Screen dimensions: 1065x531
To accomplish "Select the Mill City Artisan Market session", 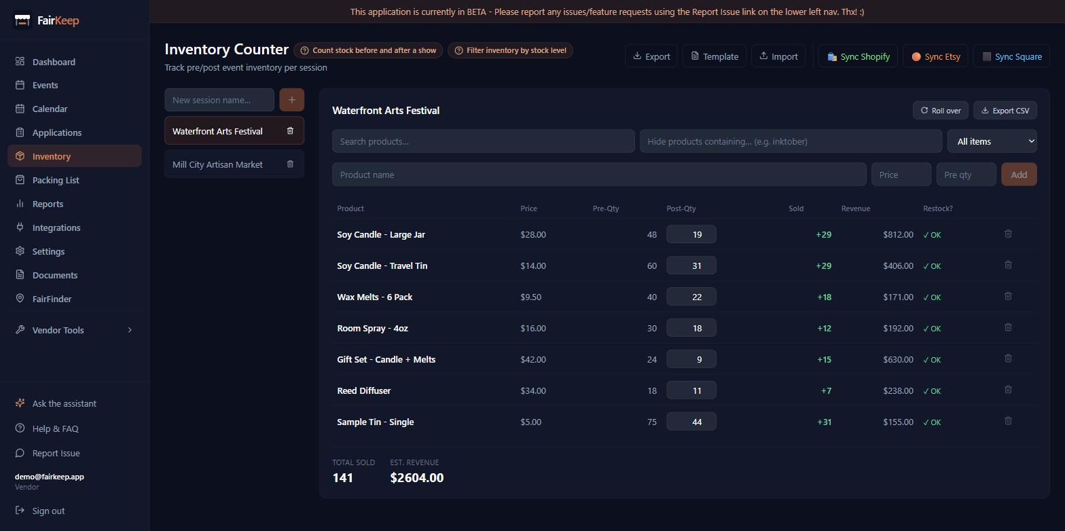I will (234, 164).
